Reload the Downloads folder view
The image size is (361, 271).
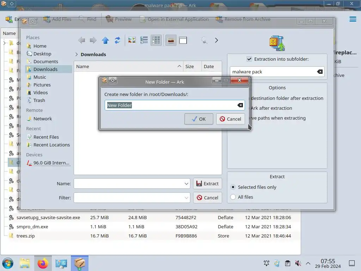(x=117, y=40)
